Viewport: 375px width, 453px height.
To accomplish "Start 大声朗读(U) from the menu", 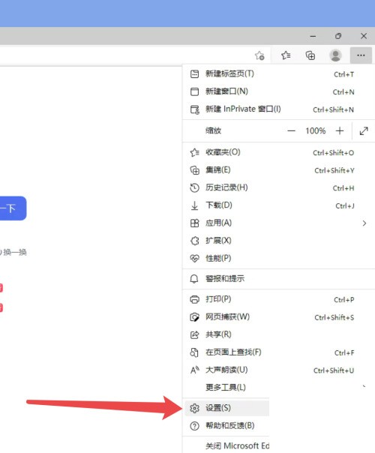I will pos(278,370).
